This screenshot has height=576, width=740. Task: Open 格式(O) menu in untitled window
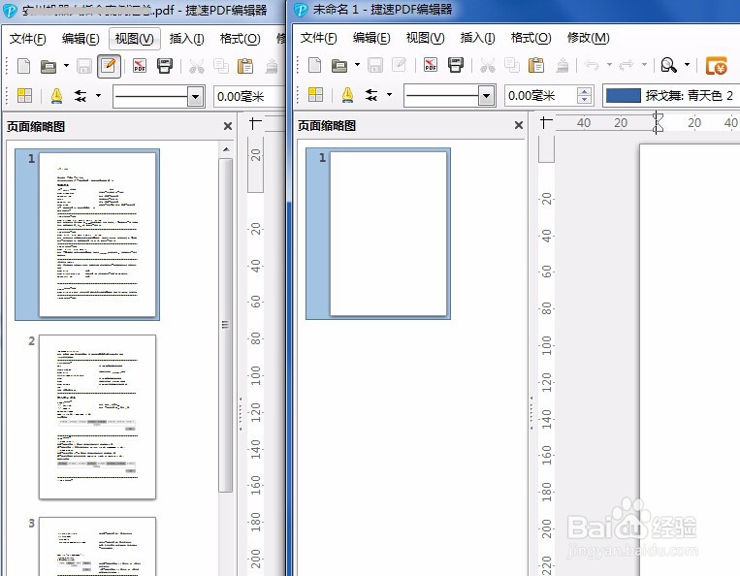[531, 38]
